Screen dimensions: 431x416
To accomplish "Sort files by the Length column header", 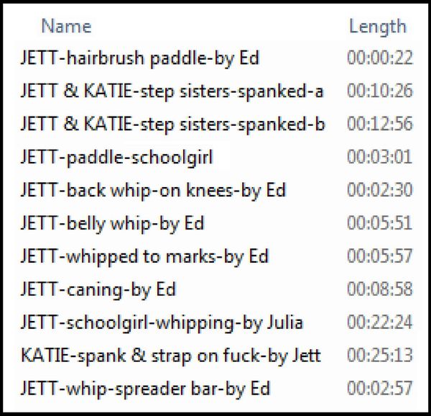I will [377, 27].
